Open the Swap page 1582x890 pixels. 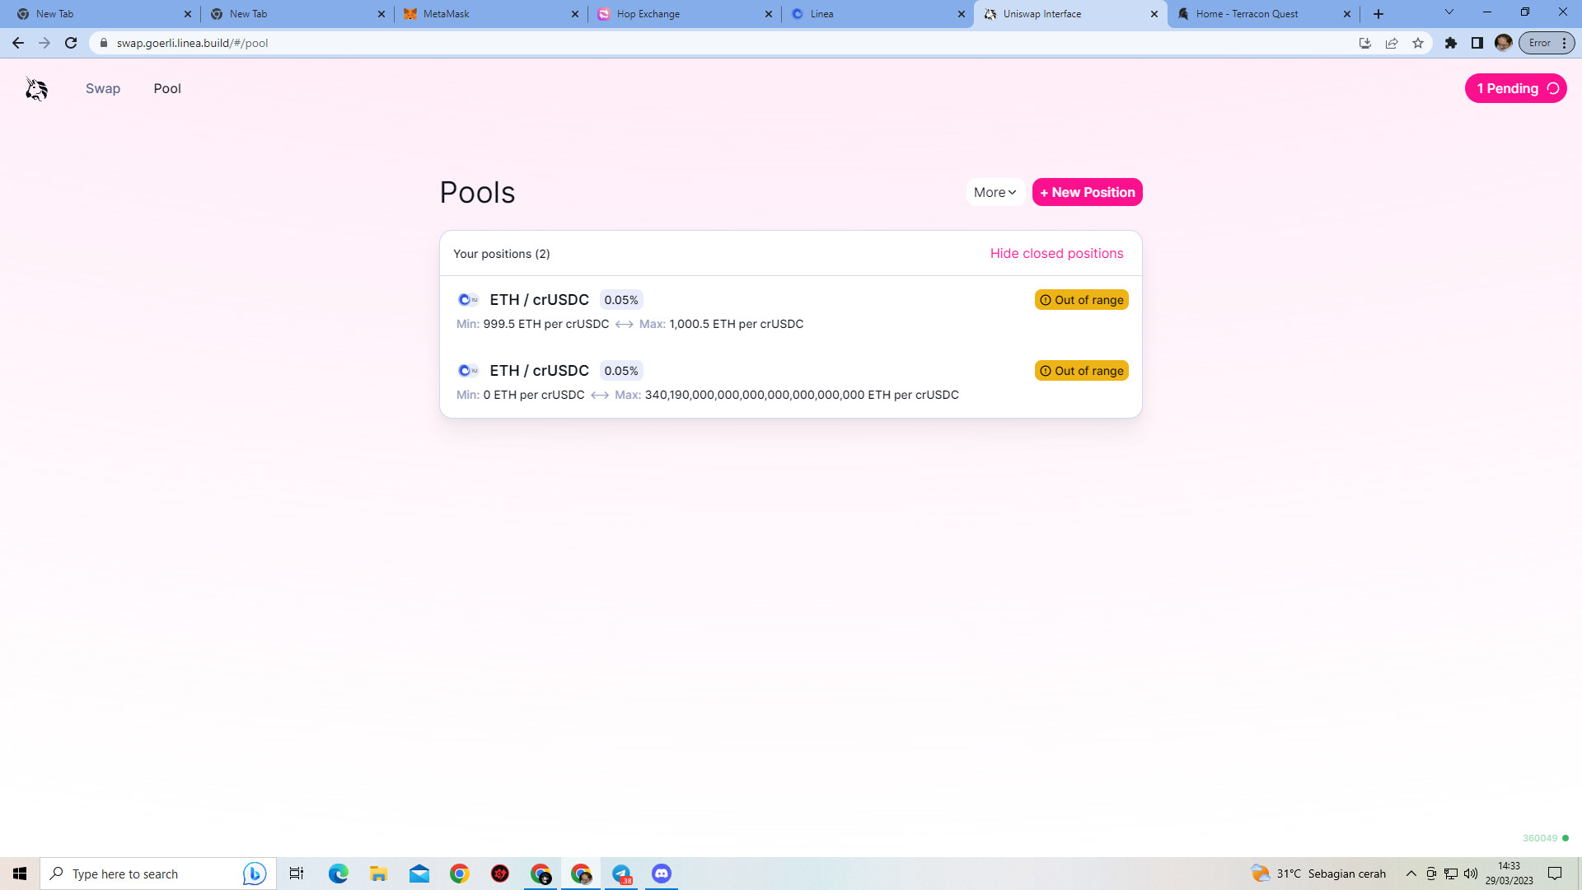click(x=103, y=89)
